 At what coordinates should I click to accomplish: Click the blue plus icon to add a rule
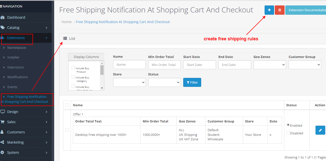pyautogui.click(x=269, y=10)
